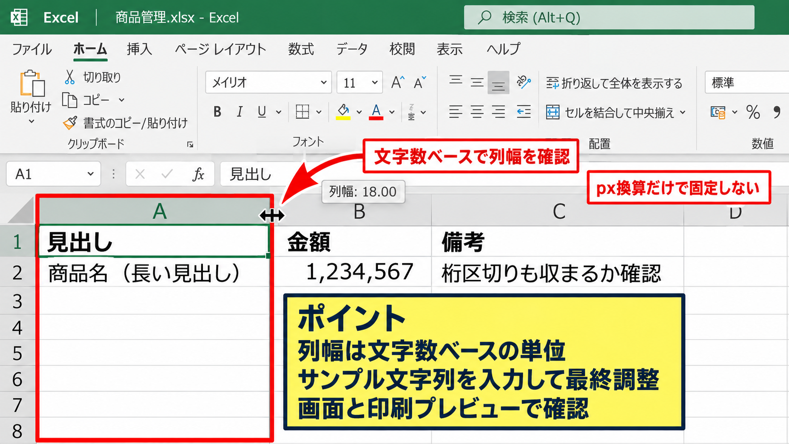
Task: Apply yellow fill color bucket
Action: (343, 112)
